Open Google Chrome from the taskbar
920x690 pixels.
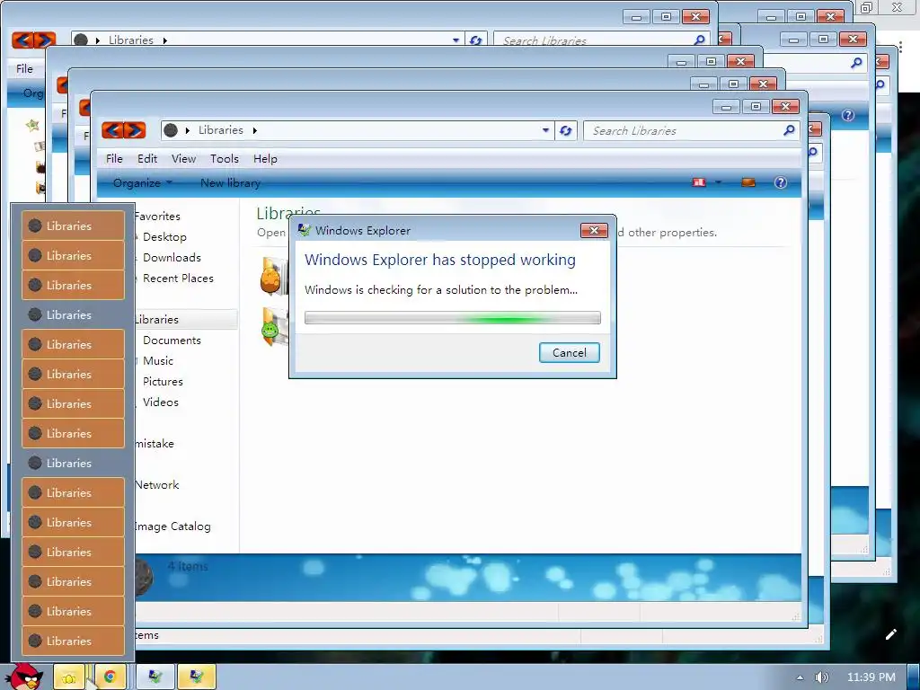(x=110, y=677)
